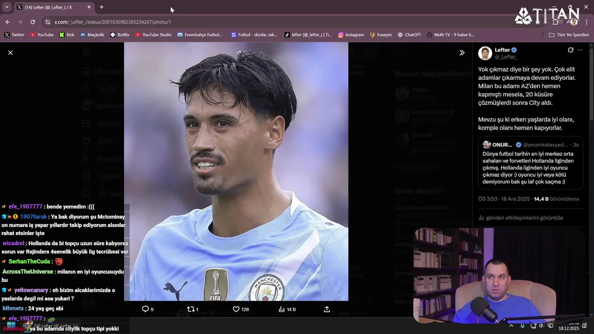
Task: Click the @_Lefter_ handle
Action: click(x=506, y=57)
